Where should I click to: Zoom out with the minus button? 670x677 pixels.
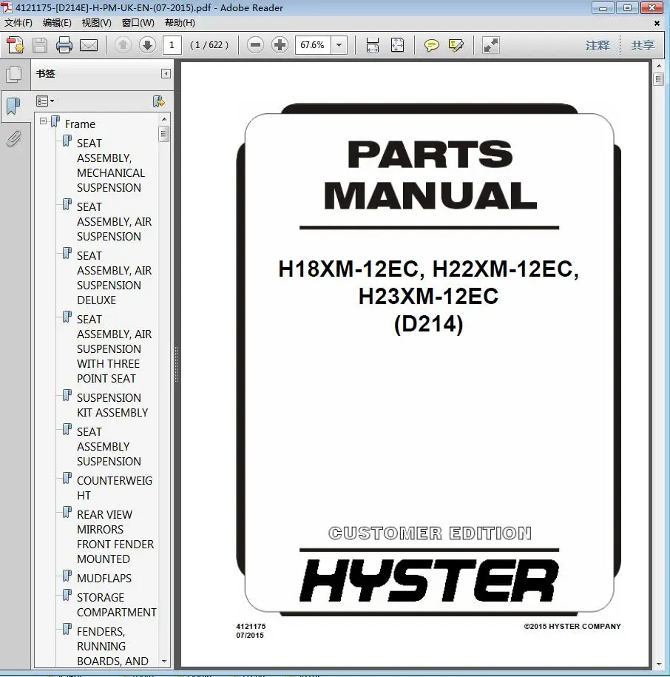pos(255,45)
